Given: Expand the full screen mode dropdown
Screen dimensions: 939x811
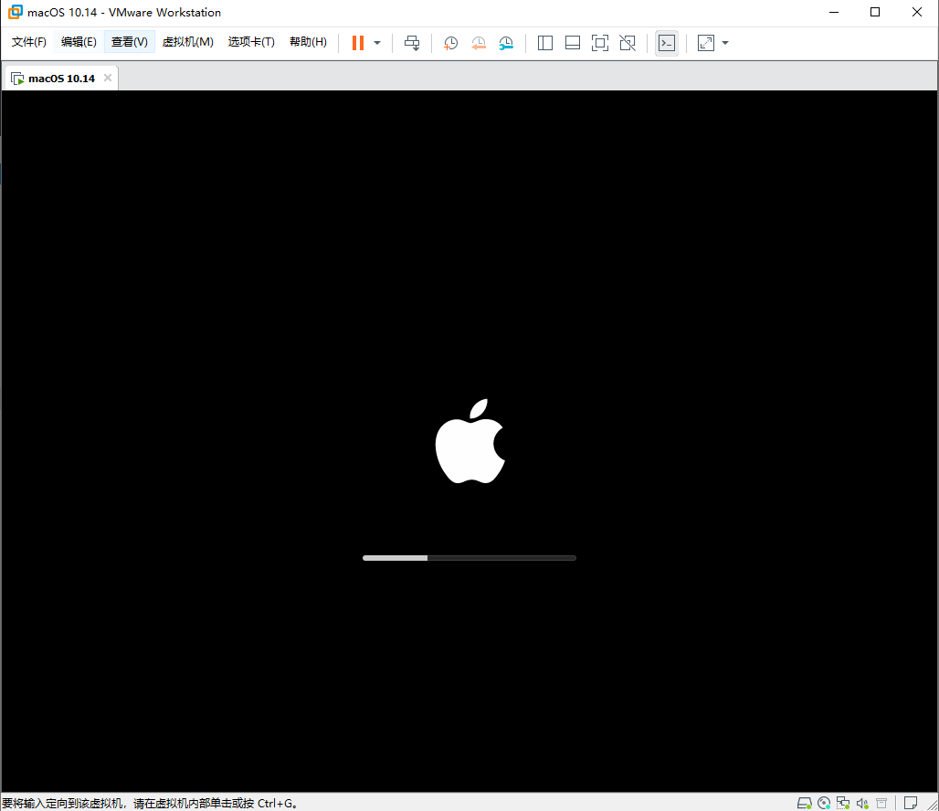Looking at the screenshot, I should click(724, 42).
